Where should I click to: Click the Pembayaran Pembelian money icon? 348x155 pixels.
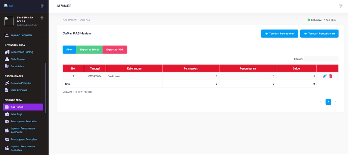click(7, 121)
